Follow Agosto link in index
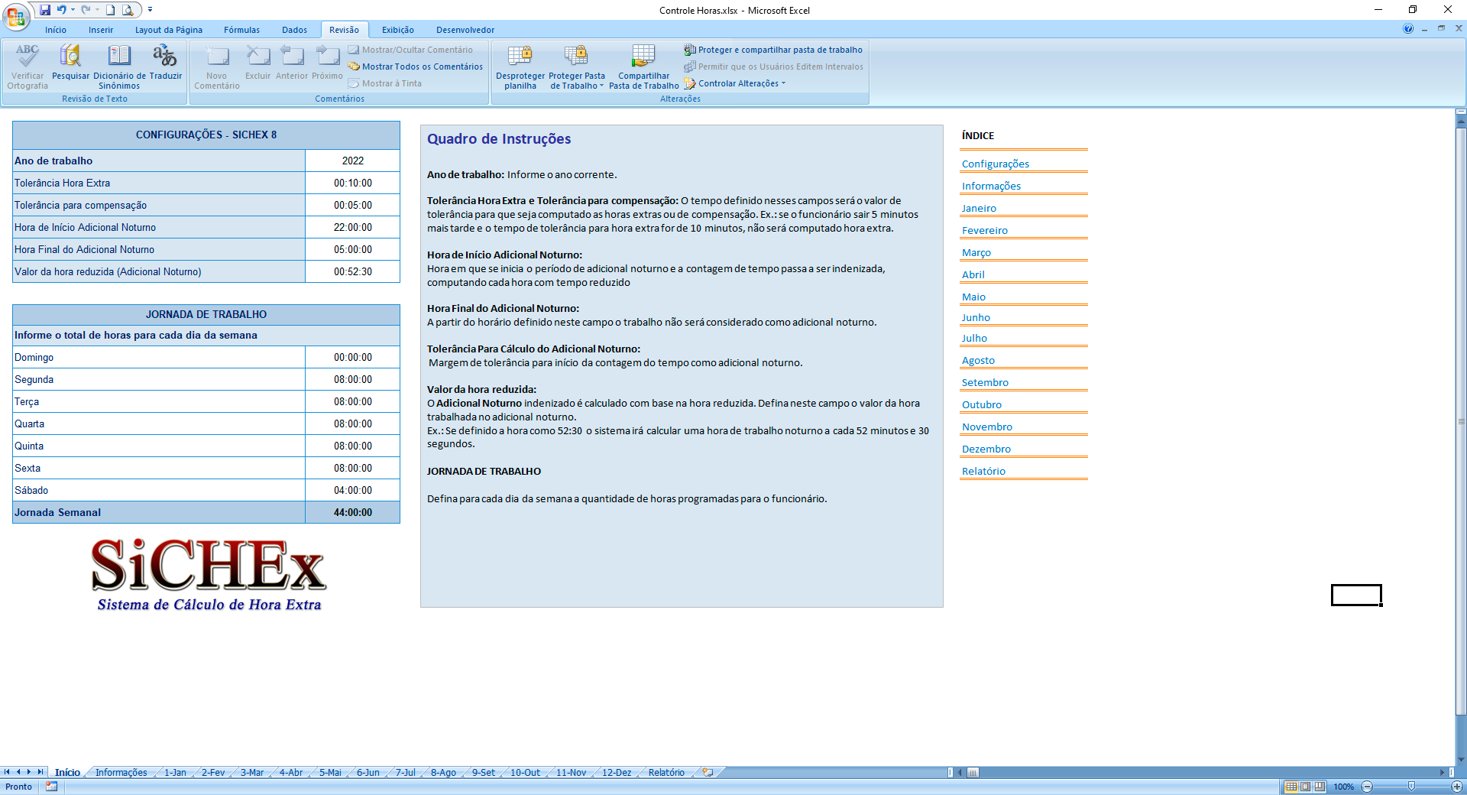The image size is (1467, 795). pyautogui.click(x=978, y=360)
